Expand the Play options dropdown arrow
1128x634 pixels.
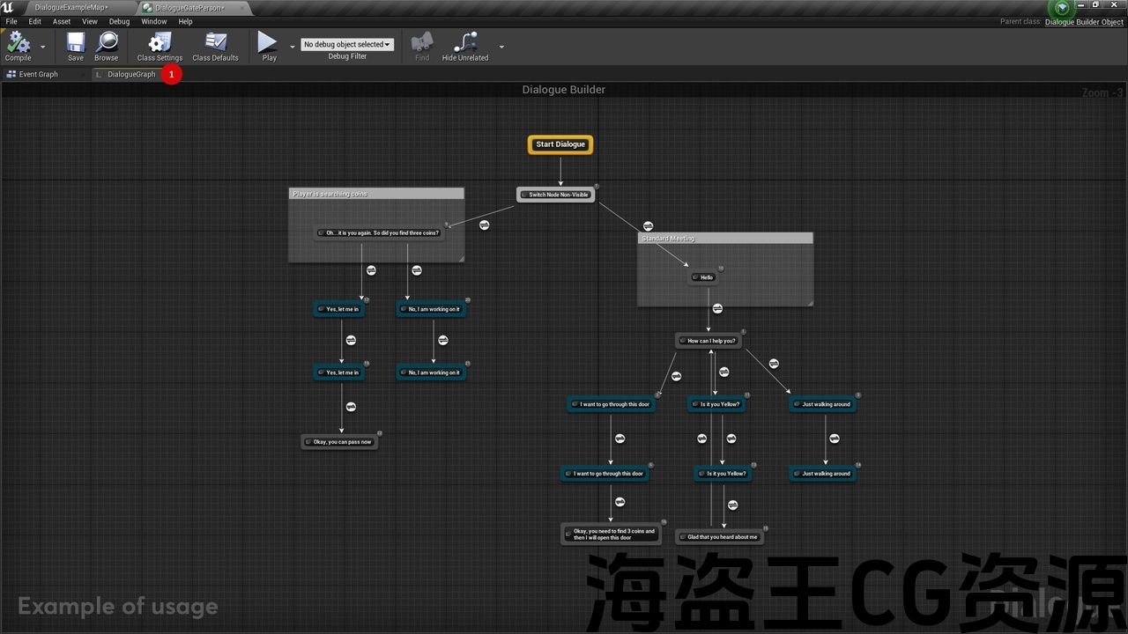[x=293, y=47]
